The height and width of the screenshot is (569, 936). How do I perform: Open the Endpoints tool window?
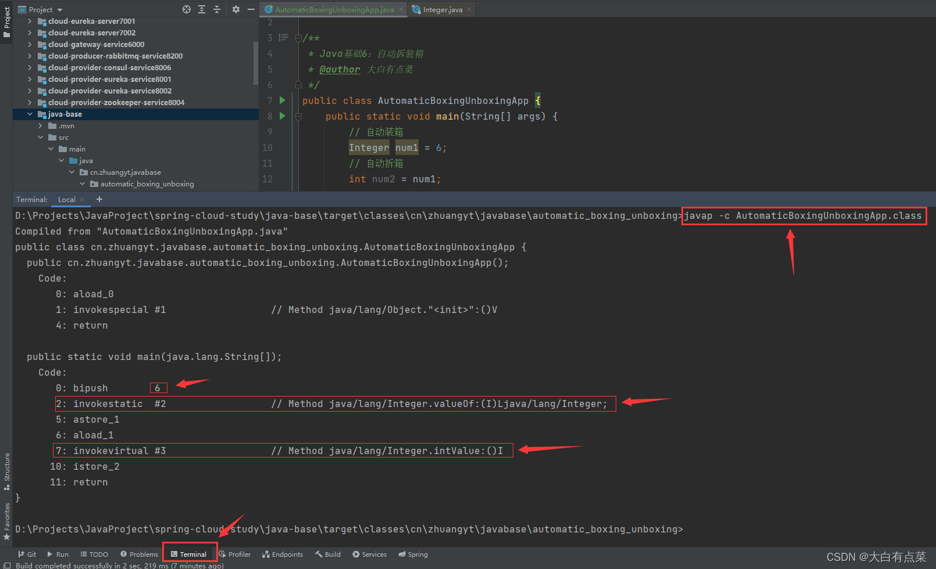click(x=283, y=554)
